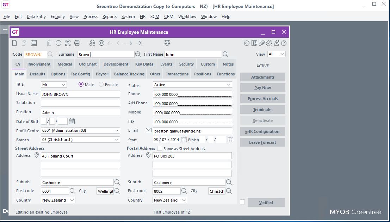Click the Attachments button
390x222 pixels.
263,77
